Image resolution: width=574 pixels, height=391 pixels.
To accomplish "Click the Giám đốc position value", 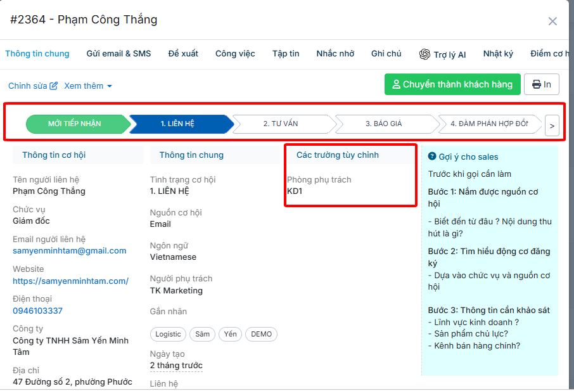I will coord(31,221).
